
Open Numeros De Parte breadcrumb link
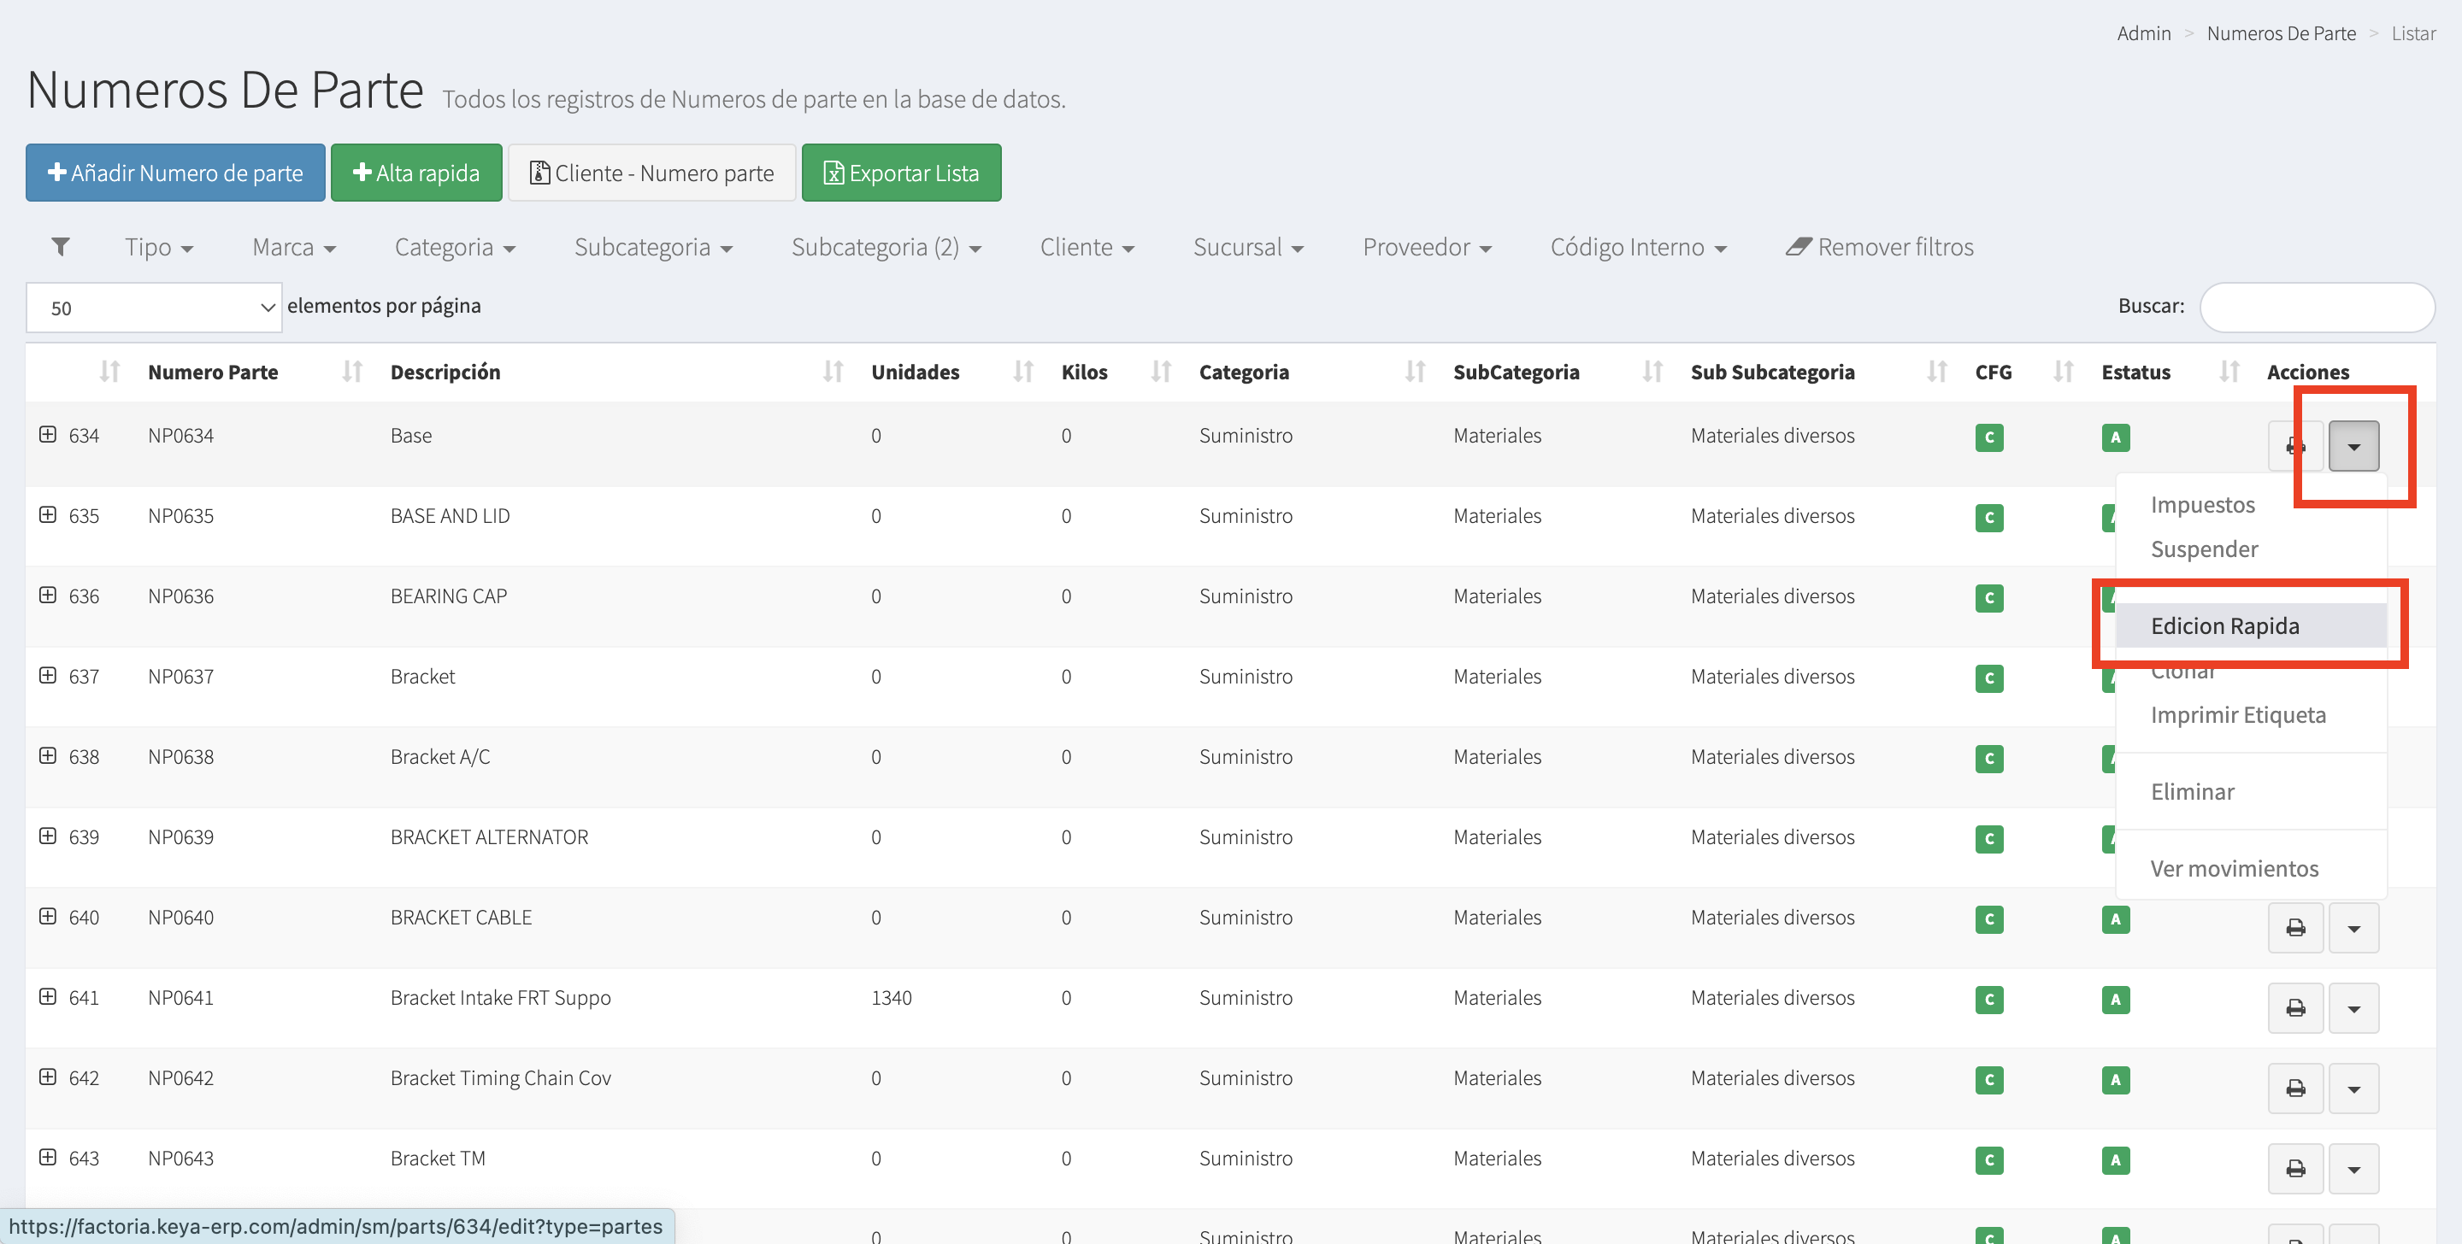(2281, 33)
